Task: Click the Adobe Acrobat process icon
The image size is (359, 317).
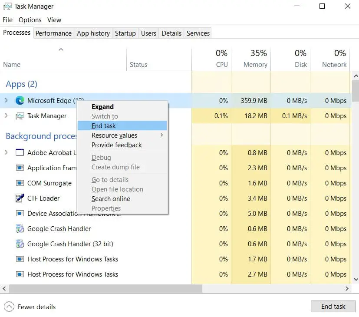Action: click(20, 153)
